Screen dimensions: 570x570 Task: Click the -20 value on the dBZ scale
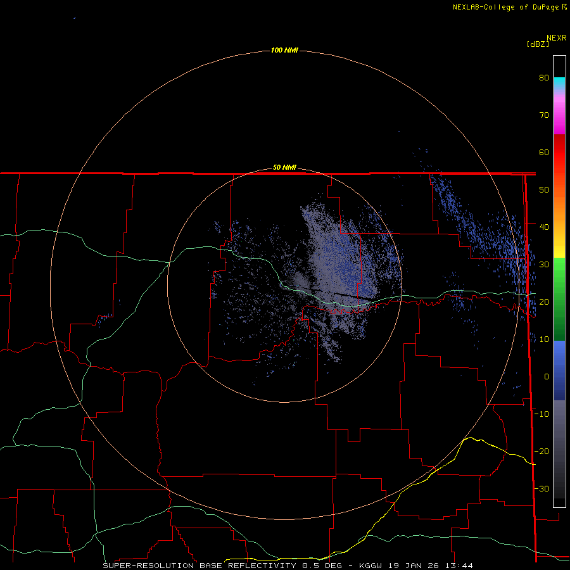tap(541, 451)
